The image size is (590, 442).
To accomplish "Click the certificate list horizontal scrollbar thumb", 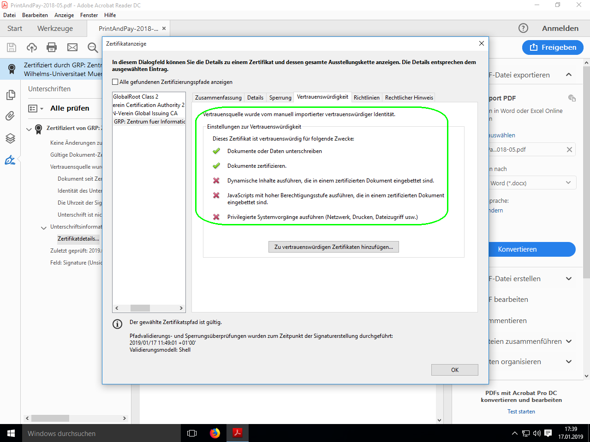I will [140, 308].
